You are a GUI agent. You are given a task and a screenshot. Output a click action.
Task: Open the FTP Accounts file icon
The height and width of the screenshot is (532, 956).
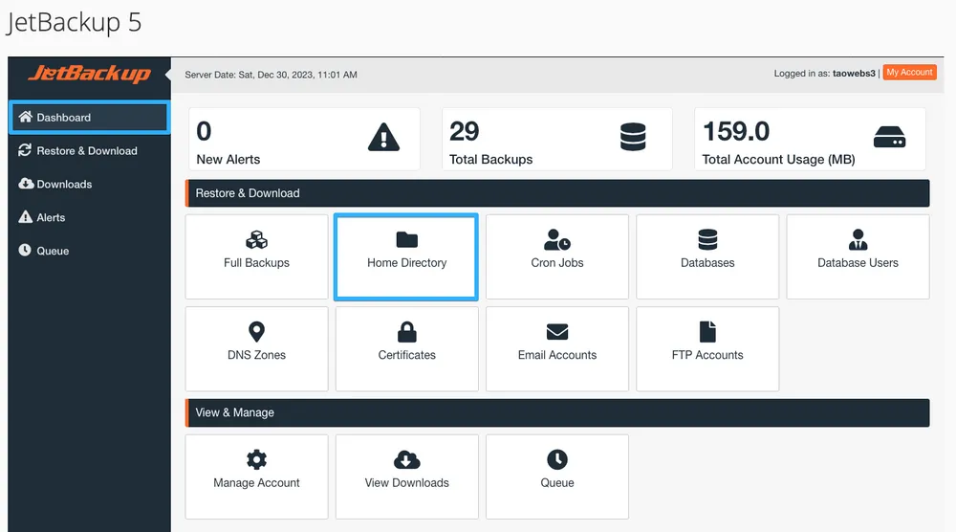click(x=707, y=332)
